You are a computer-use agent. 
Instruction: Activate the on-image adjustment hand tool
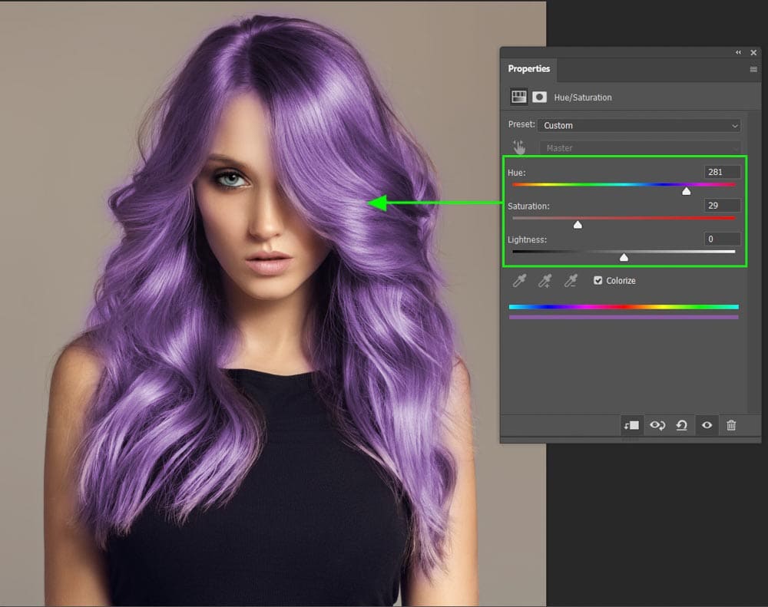[x=519, y=147]
